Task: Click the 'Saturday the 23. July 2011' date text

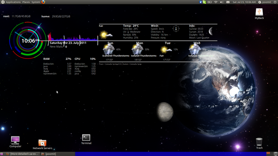Action: [x=68, y=43]
